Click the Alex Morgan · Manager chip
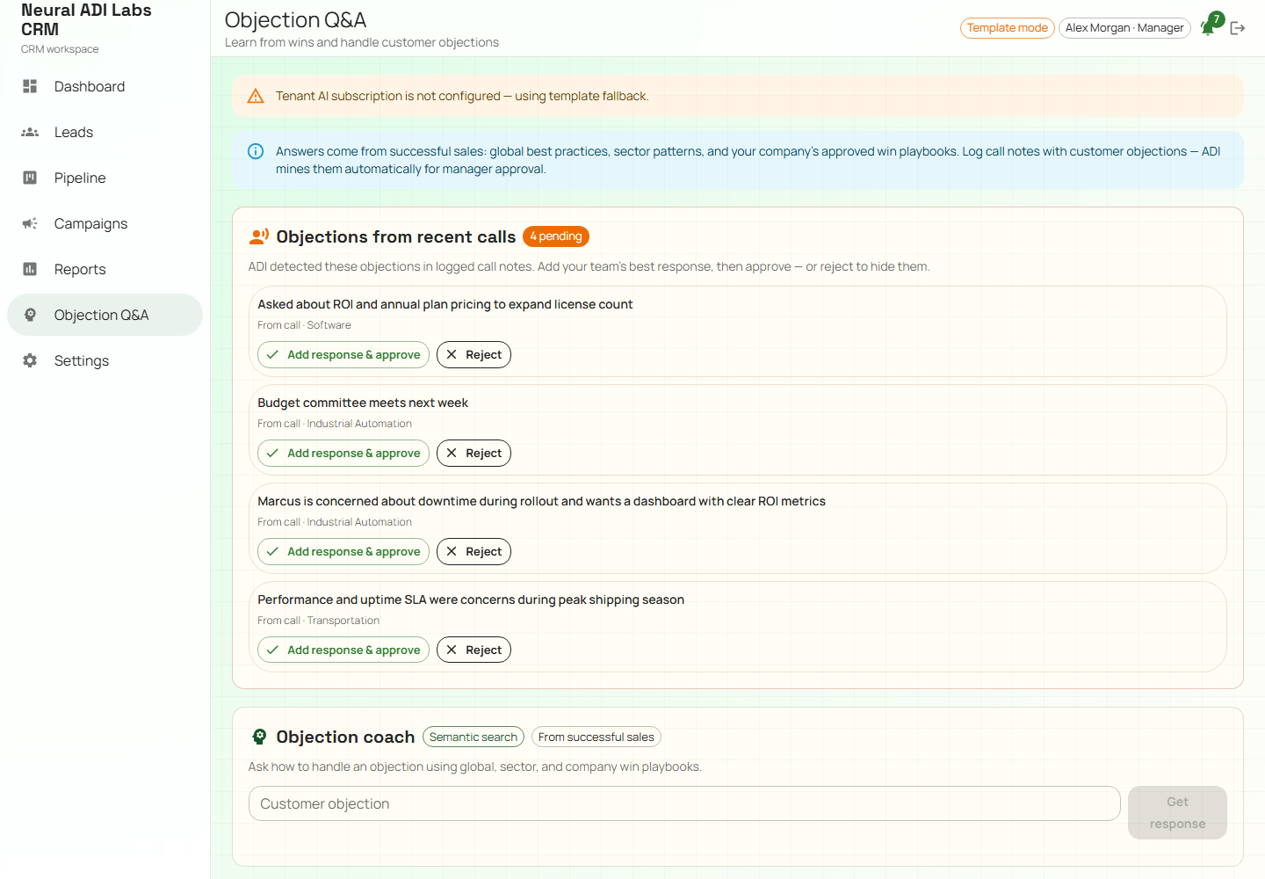This screenshot has height=879, width=1265. (x=1124, y=28)
